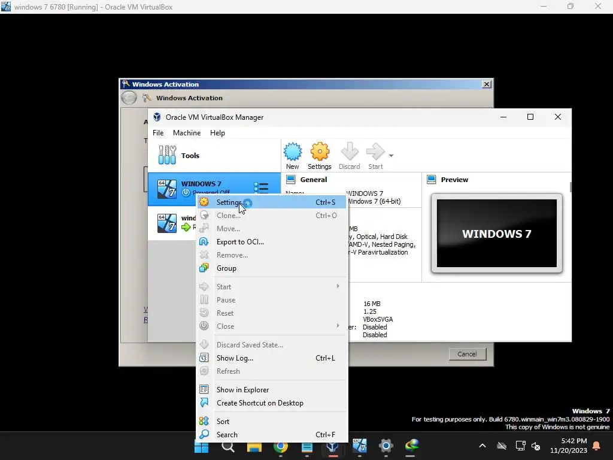This screenshot has height=460, width=613.
Task: Click the Settings gear icon in context menu
Action: [204, 202]
